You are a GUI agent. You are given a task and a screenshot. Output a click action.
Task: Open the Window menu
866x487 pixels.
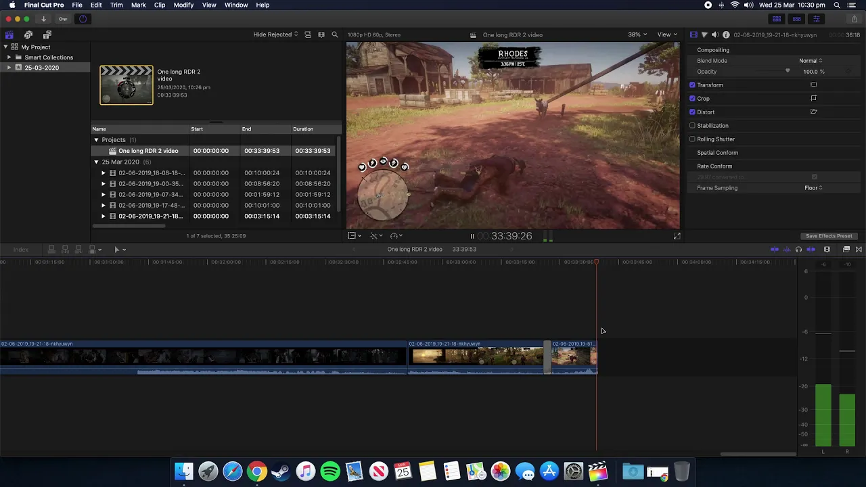236,5
